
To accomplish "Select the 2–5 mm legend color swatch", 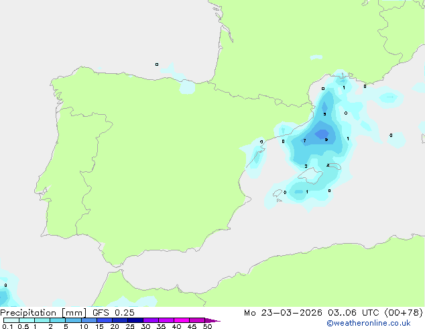I will 58,320.
